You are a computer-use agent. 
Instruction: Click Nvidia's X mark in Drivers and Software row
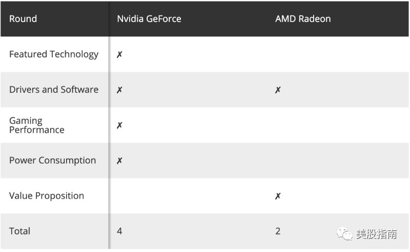point(119,90)
